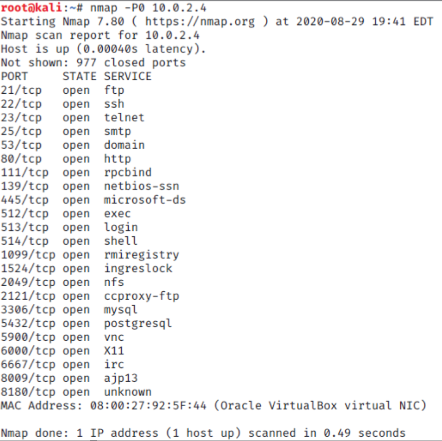The width and height of the screenshot is (442, 441).
Task: Click the nmap -P0 10.0.2.4 command
Action: (148, 8)
